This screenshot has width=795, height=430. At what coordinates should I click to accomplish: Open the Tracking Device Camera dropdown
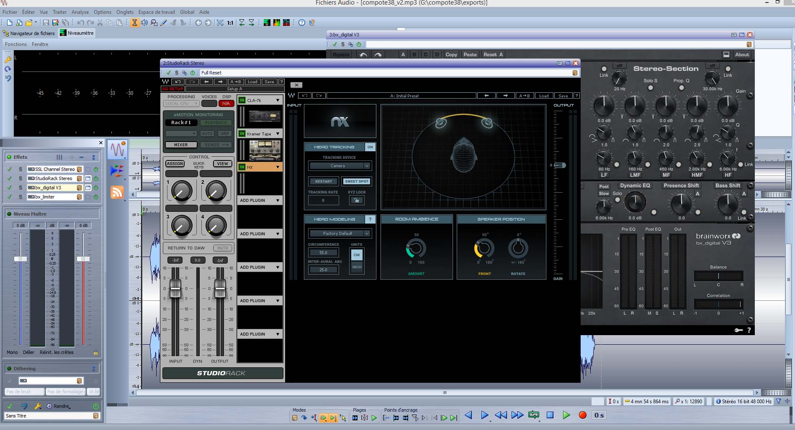pyautogui.click(x=340, y=165)
